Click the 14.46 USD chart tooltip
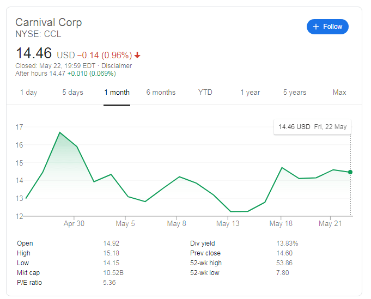This screenshot has width=371, height=299. pyautogui.click(x=312, y=127)
